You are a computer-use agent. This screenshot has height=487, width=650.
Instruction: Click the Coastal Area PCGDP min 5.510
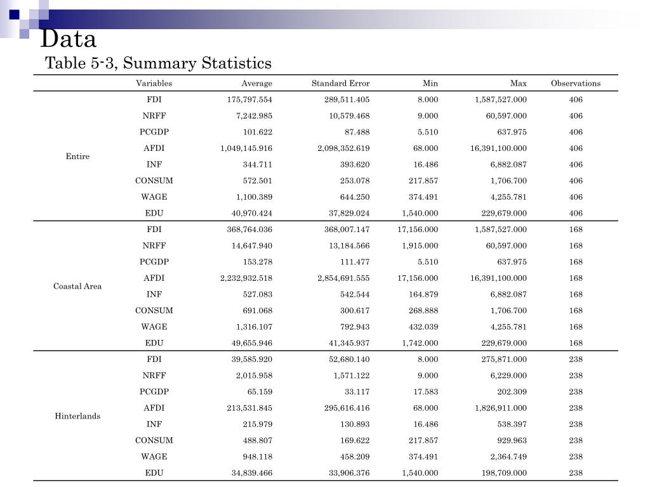pos(428,262)
